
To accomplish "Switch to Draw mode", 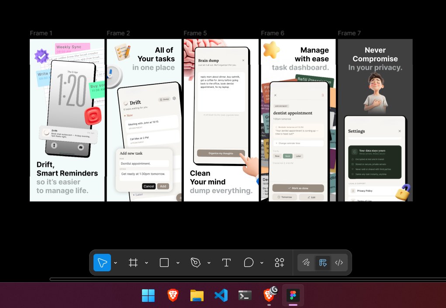I will [306, 263].
